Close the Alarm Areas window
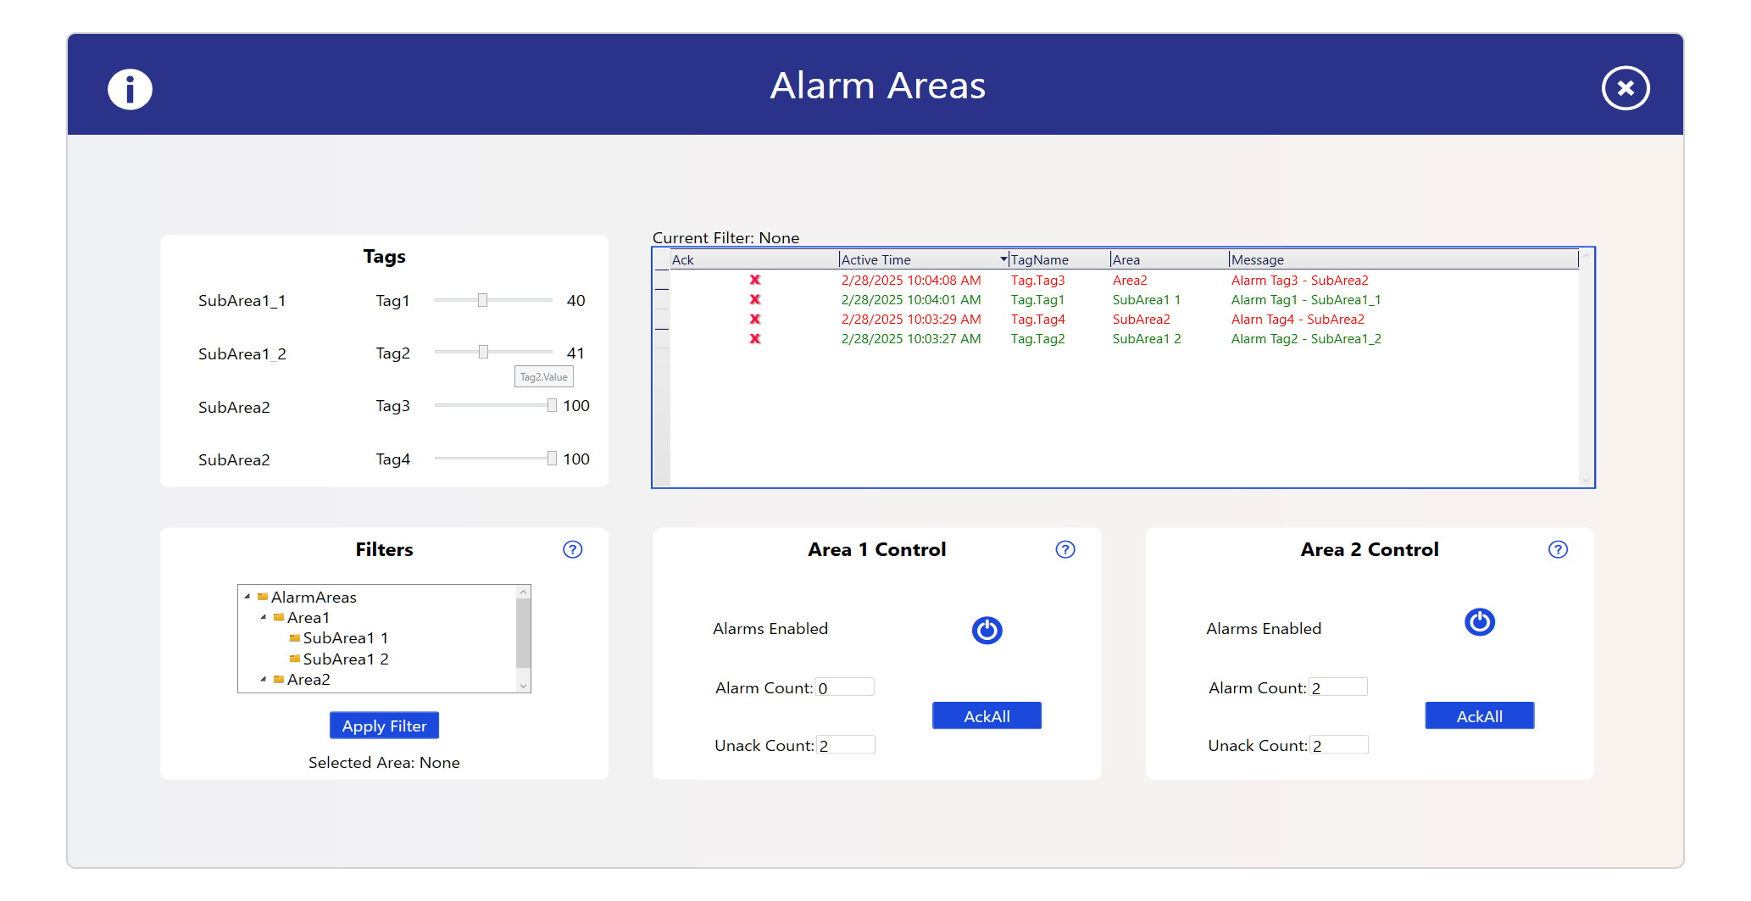The image size is (1751, 901). coord(1625,88)
